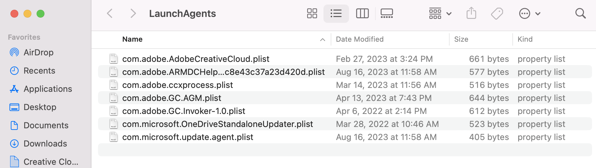Click the Share icon
Screen dimensions: 596x168
pyautogui.click(x=471, y=13)
